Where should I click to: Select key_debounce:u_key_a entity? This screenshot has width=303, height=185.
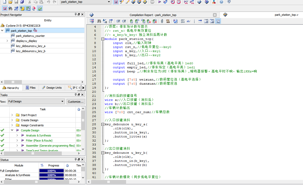pos(31,46)
